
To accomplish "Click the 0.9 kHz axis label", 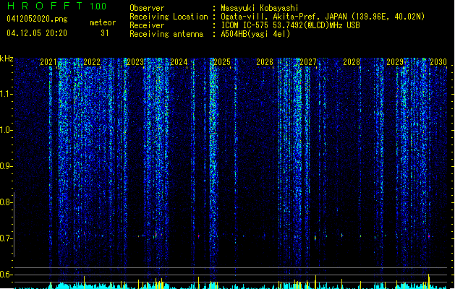I will click(x=7, y=166).
